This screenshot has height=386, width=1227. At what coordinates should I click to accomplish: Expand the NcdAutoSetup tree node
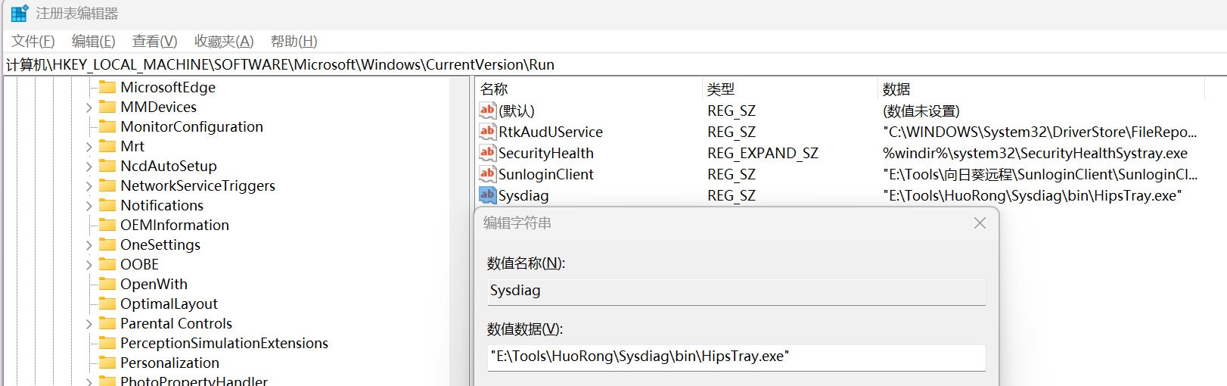coord(89,167)
